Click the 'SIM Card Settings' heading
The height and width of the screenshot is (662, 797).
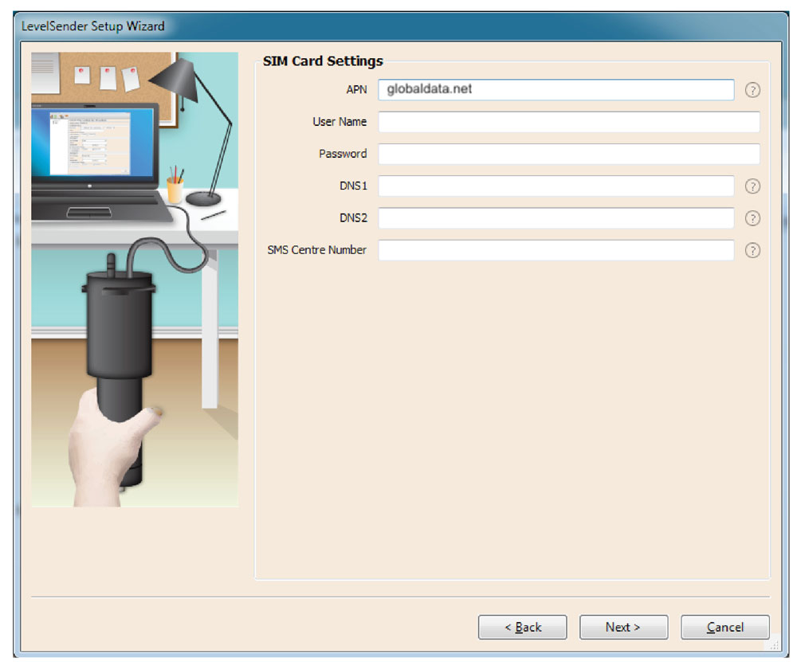click(x=323, y=61)
